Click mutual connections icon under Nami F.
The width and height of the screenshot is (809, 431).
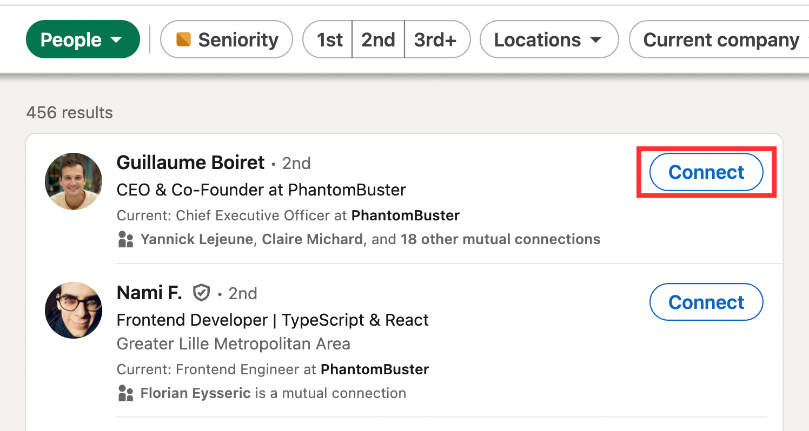click(125, 393)
